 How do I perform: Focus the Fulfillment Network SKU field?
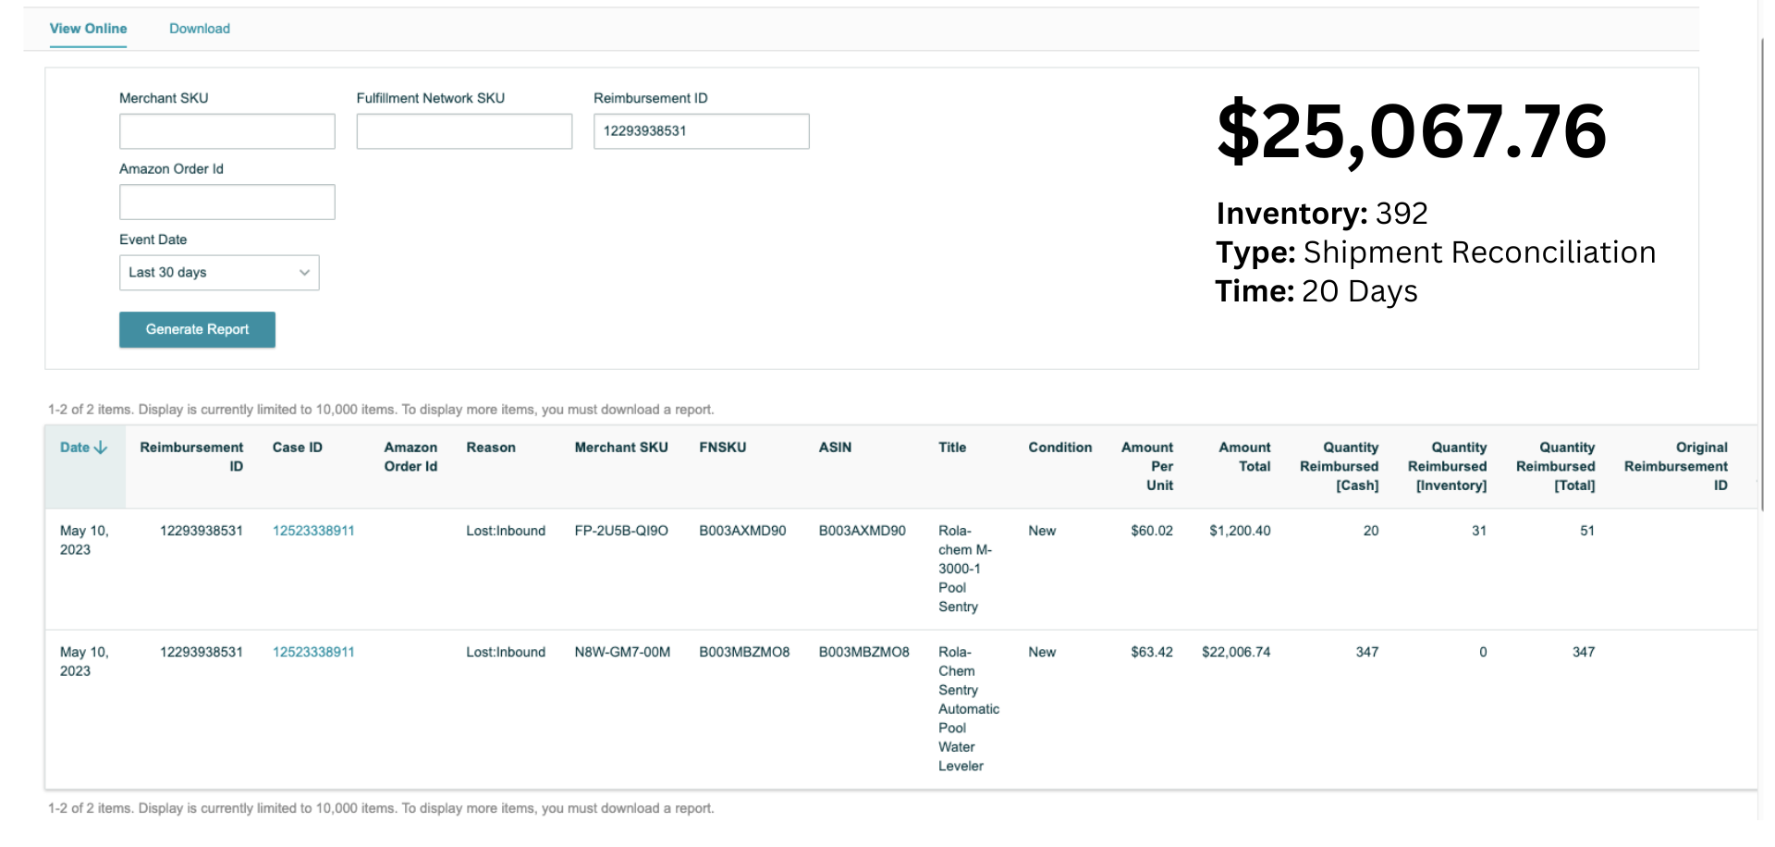tap(464, 131)
